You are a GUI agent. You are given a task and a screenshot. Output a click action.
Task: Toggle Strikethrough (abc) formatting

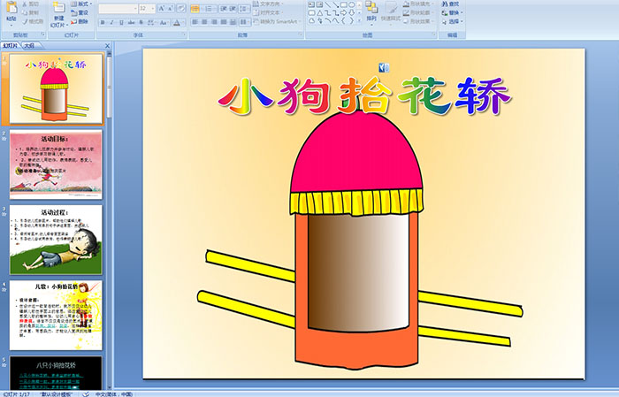click(x=131, y=22)
